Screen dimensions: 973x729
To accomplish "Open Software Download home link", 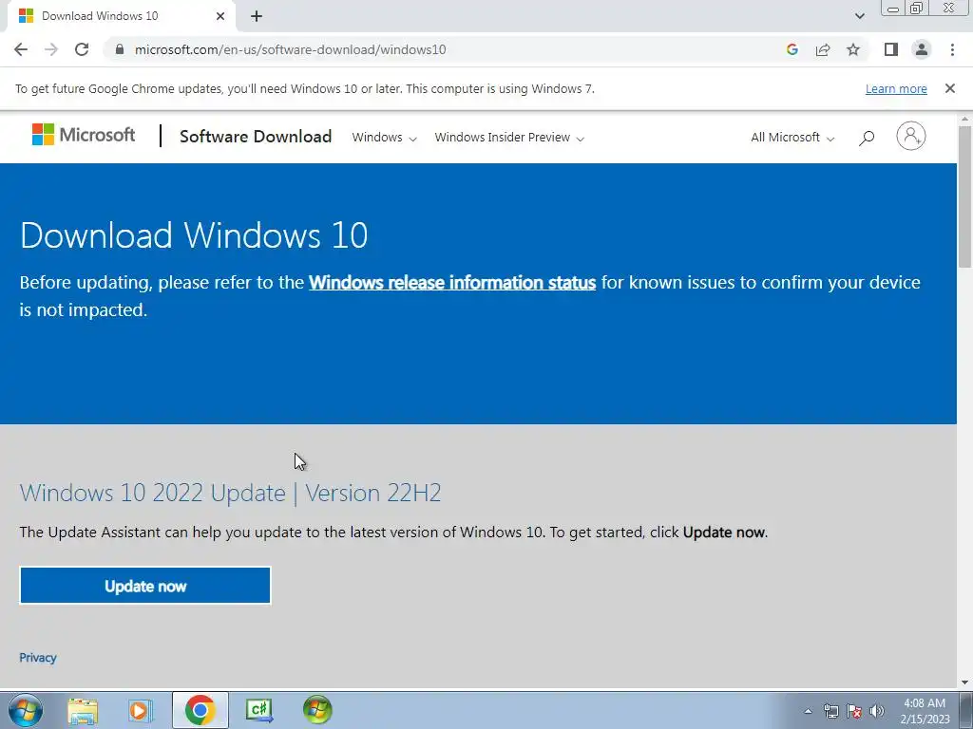I will [x=256, y=137].
